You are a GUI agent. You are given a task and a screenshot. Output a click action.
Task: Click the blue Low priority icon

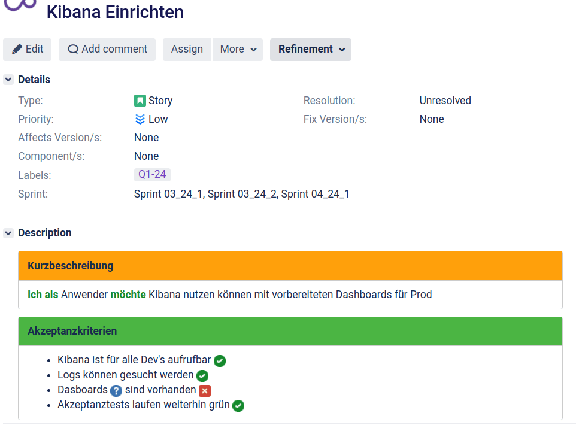tap(140, 119)
